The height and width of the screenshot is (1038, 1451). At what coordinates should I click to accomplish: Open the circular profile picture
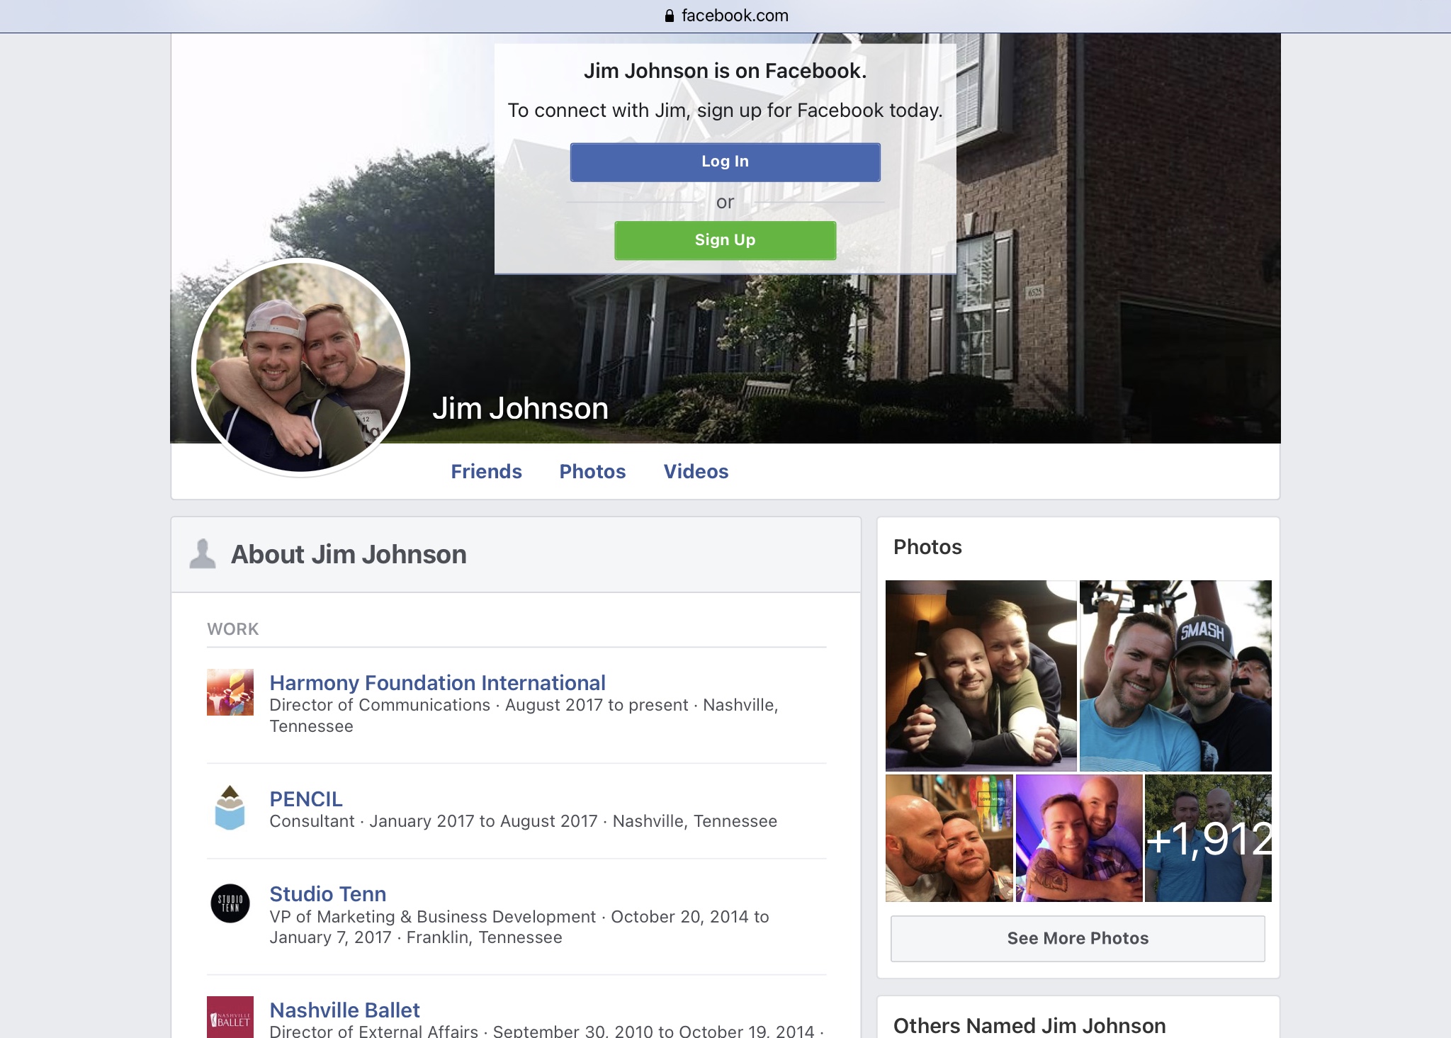tap(301, 367)
